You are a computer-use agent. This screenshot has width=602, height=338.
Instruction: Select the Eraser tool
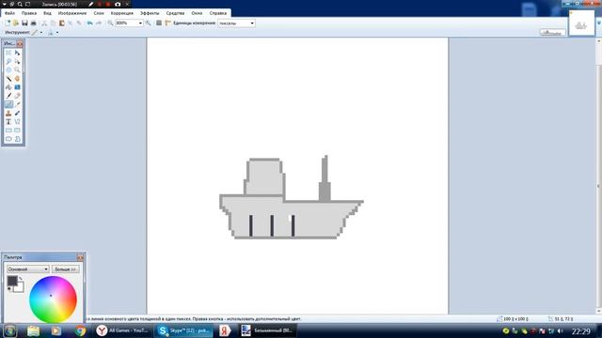click(17, 96)
